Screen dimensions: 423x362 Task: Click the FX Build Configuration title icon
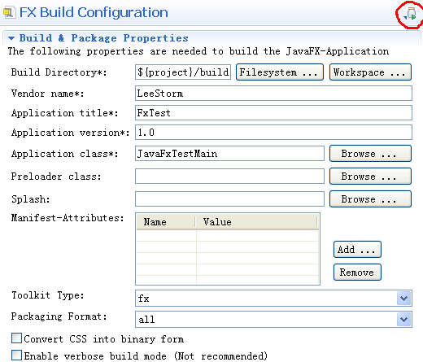[x=9, y=13]
